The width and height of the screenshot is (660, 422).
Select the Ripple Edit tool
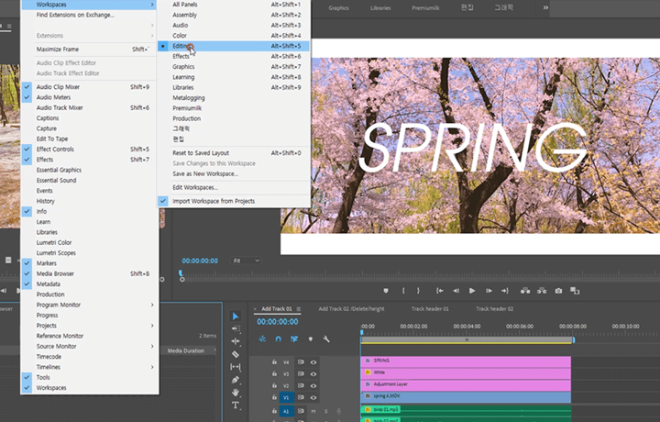coord(236,341)
